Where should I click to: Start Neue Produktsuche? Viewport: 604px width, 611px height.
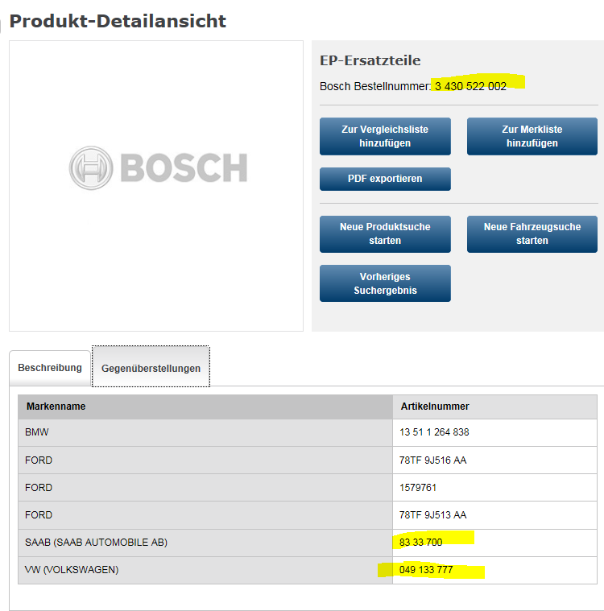click(x=385, y=233)
